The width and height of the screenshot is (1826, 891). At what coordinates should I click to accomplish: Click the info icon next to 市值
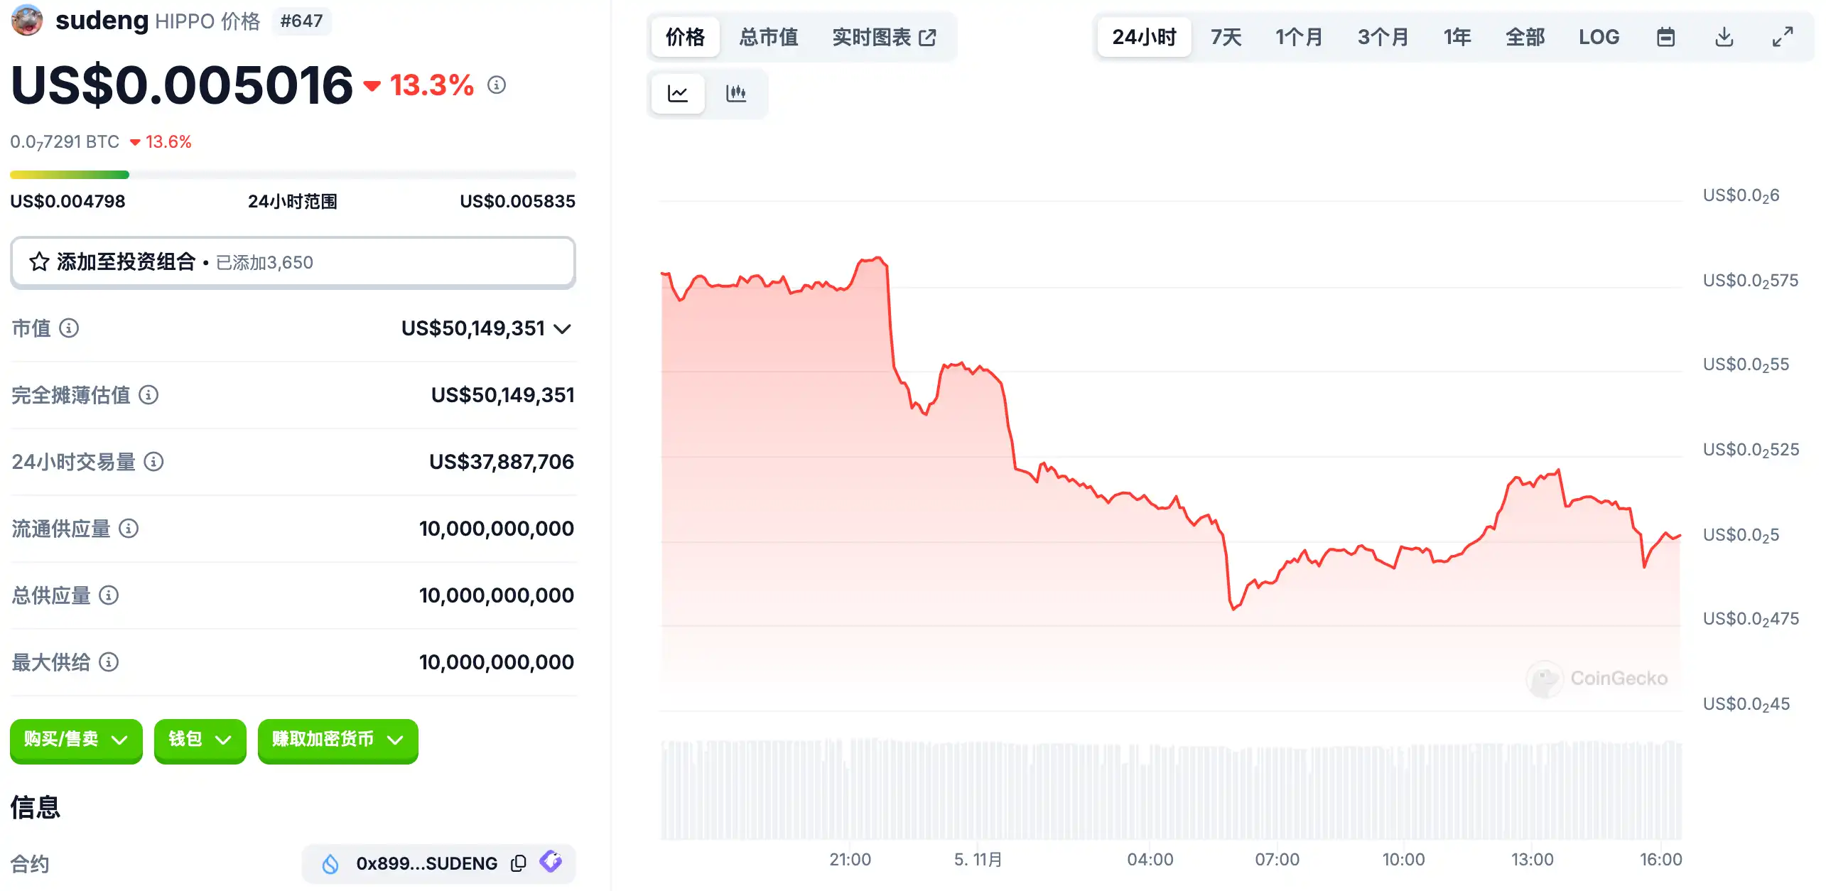click(x=69, y=328)
